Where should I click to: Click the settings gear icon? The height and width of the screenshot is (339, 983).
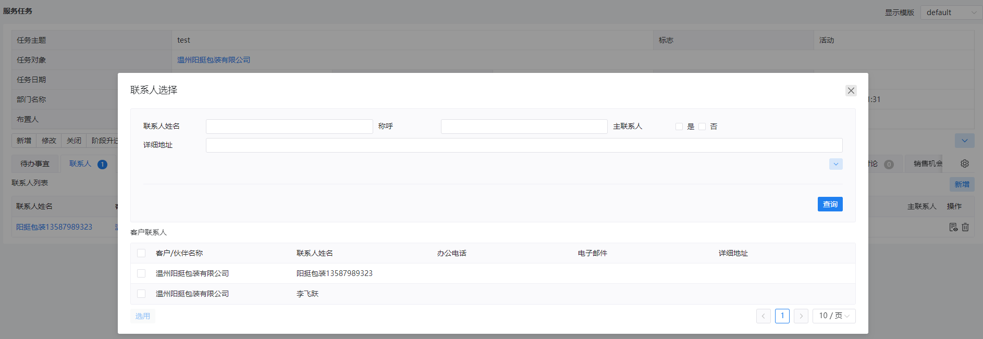[x=965, y=164]
